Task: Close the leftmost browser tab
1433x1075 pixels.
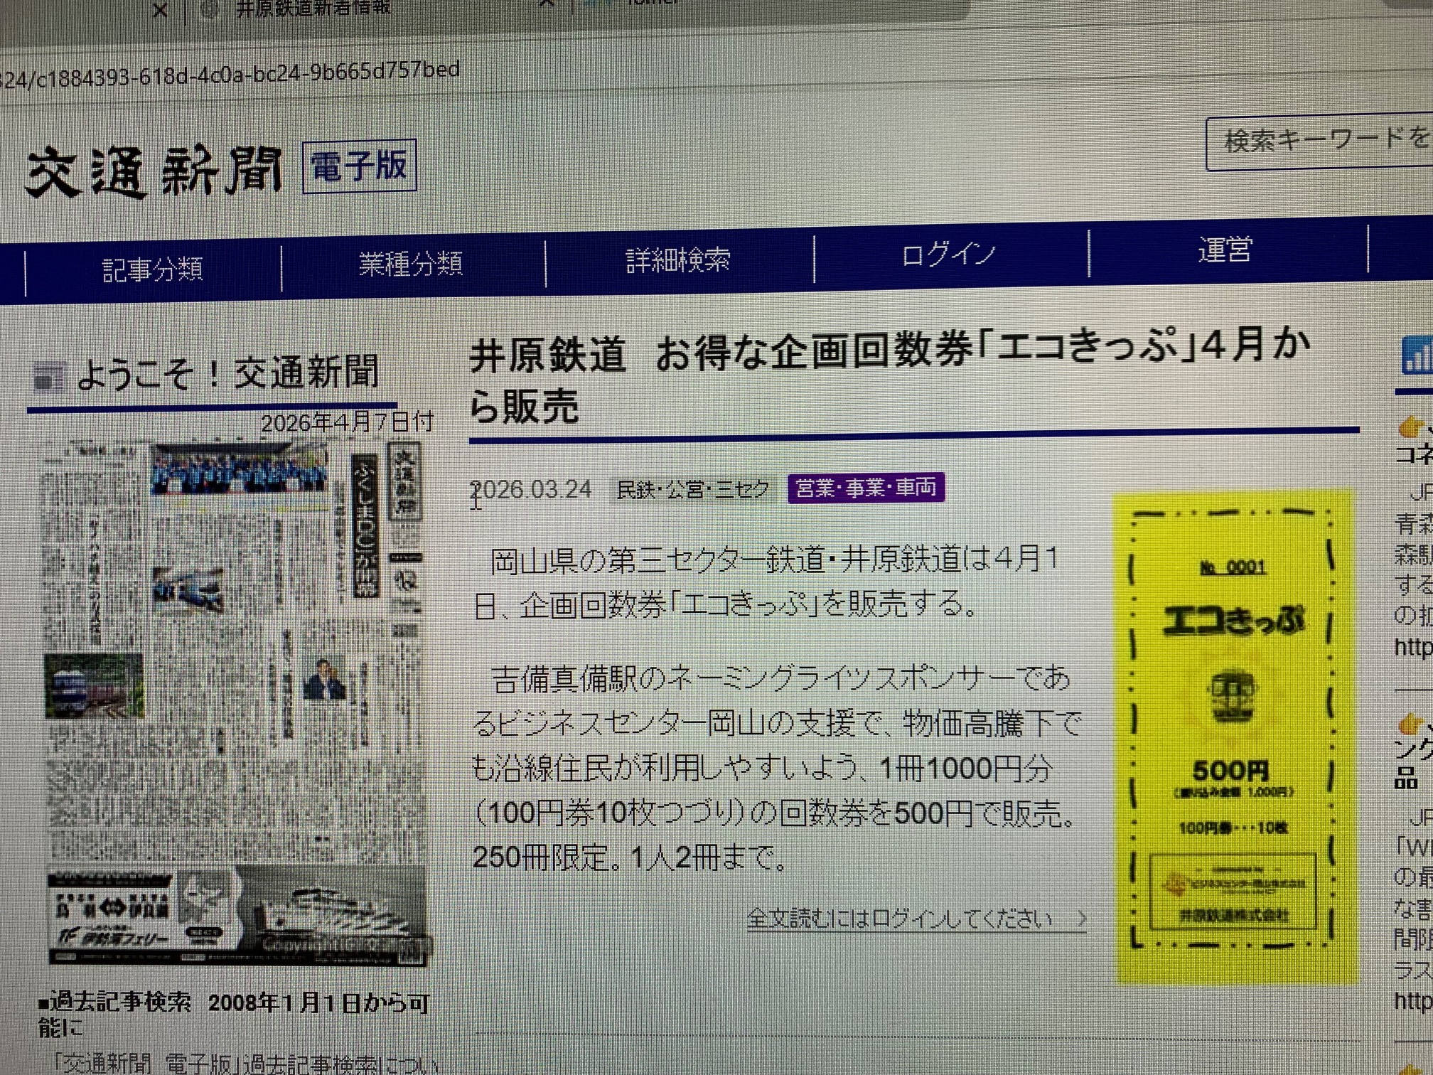Action: 161,11
